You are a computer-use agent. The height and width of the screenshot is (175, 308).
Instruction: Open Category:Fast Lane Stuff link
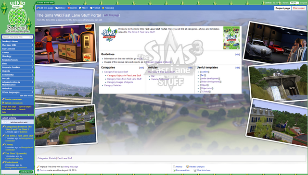[116, 72]
